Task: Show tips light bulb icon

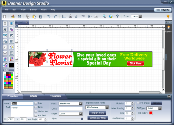Action: click(168, 16)
